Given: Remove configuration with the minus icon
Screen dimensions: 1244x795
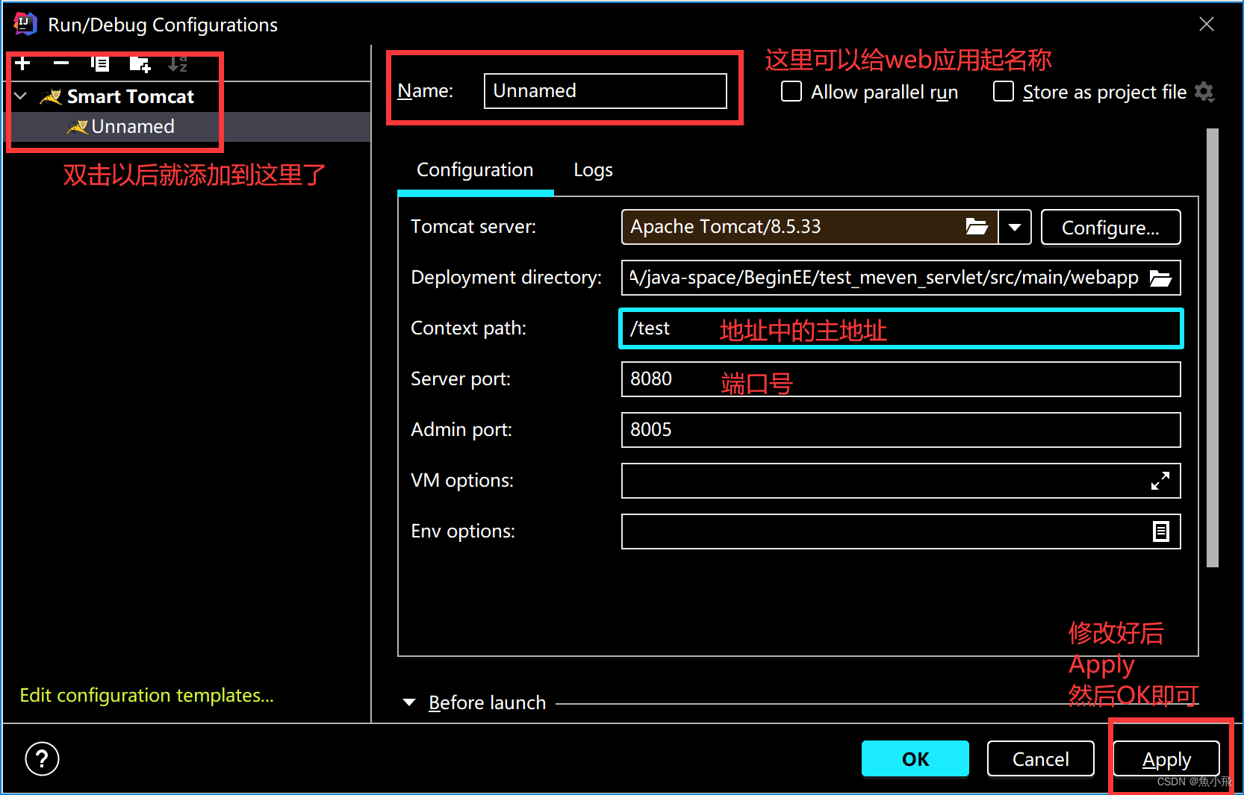Looking at the screenshot, I should [x=61, y=63].
